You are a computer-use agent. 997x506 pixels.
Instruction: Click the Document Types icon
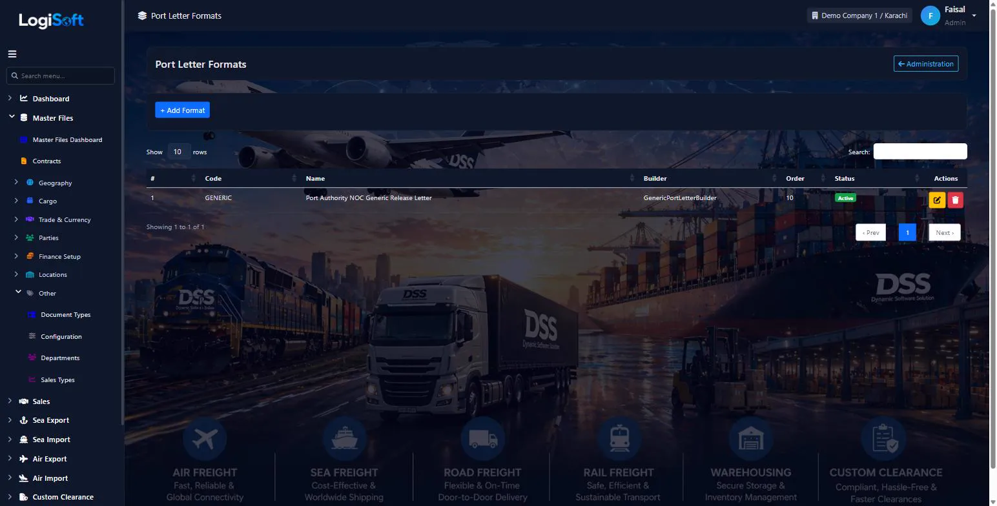(32, 315)
